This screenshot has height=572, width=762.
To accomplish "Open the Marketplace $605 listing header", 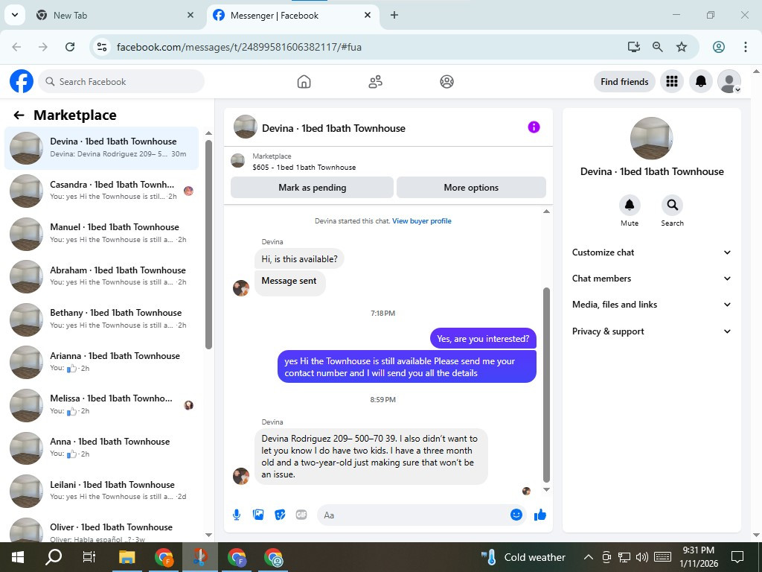I will click(388, 162).
